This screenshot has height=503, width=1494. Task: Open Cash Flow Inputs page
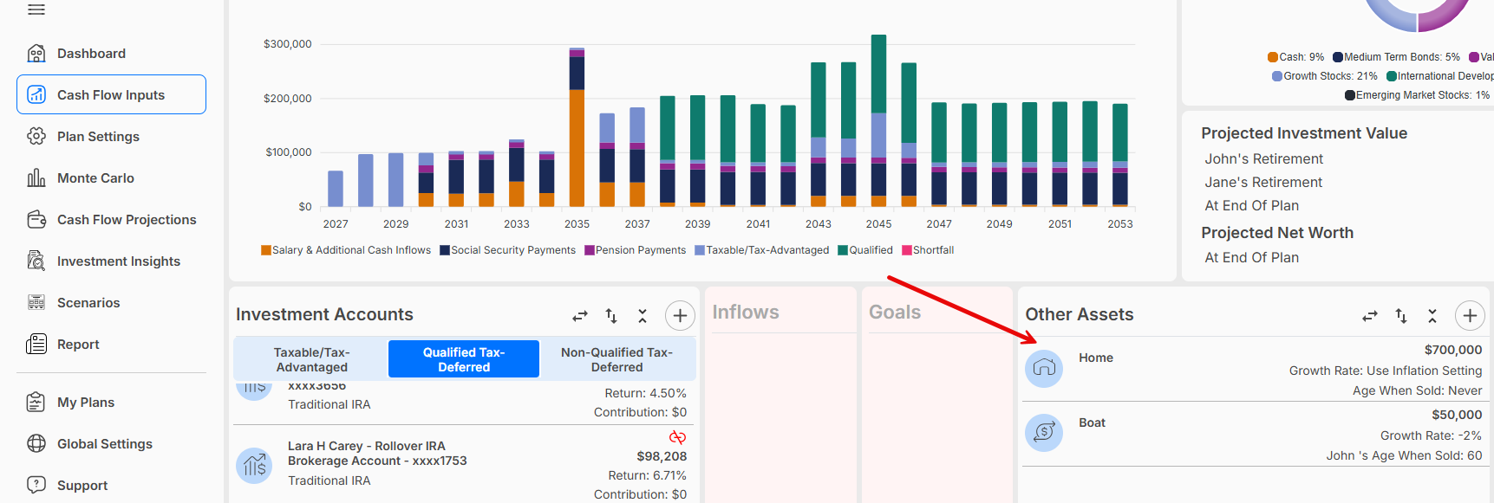111,94
